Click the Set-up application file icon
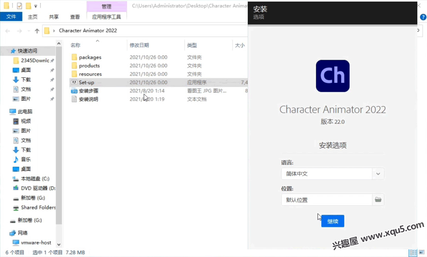 point(74,82)
